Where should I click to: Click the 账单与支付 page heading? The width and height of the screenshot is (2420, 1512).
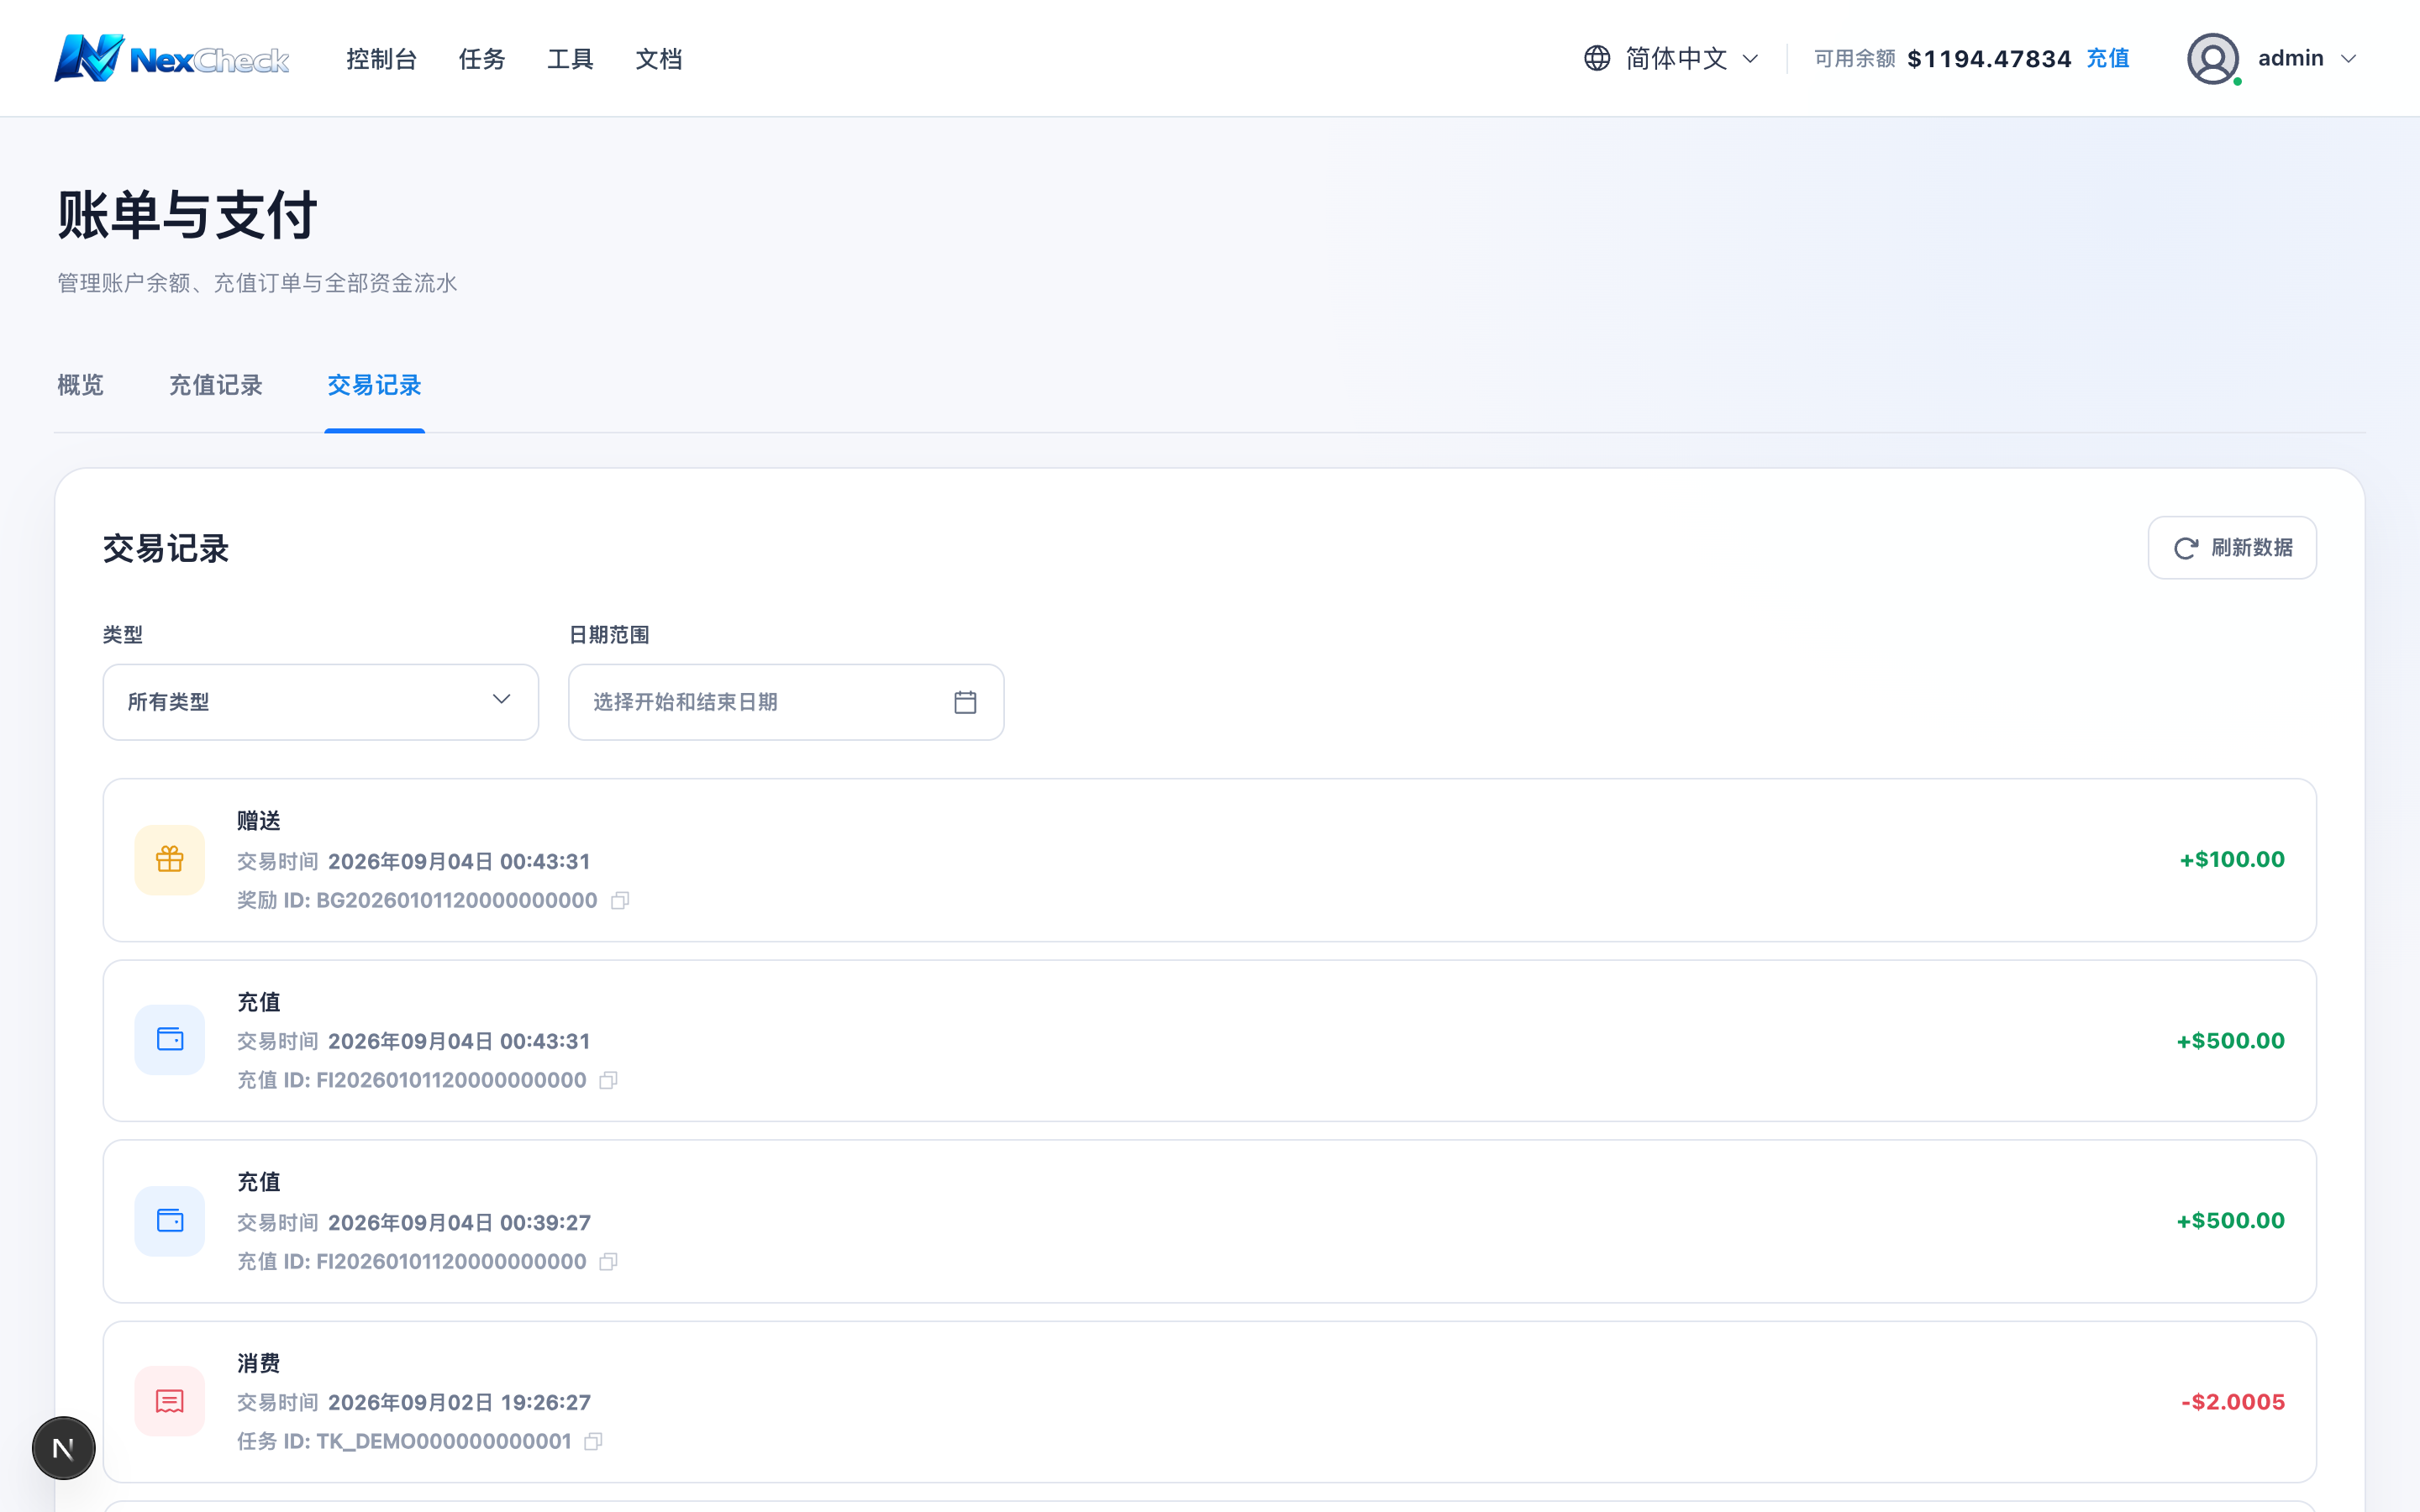pos(187,215)
